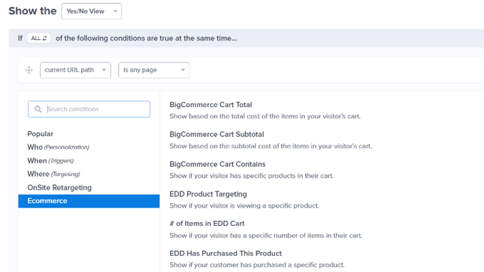This screenshot has height=272, width=484.
Task: Choose BigCommerce Cart Total condition
Action: tap(211, 105)
